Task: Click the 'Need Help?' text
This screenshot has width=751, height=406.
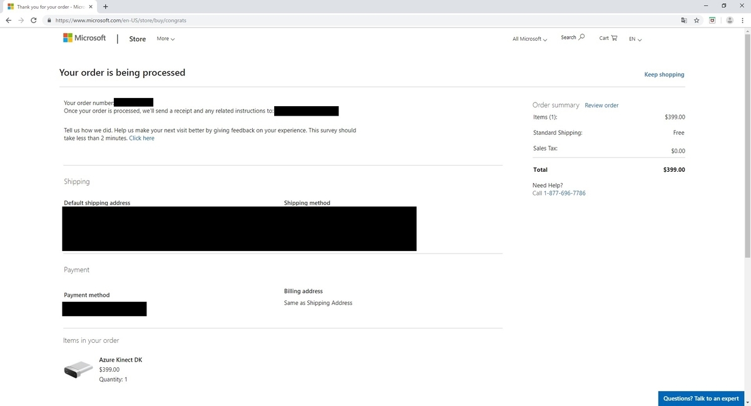Action: tap(548, 186)
